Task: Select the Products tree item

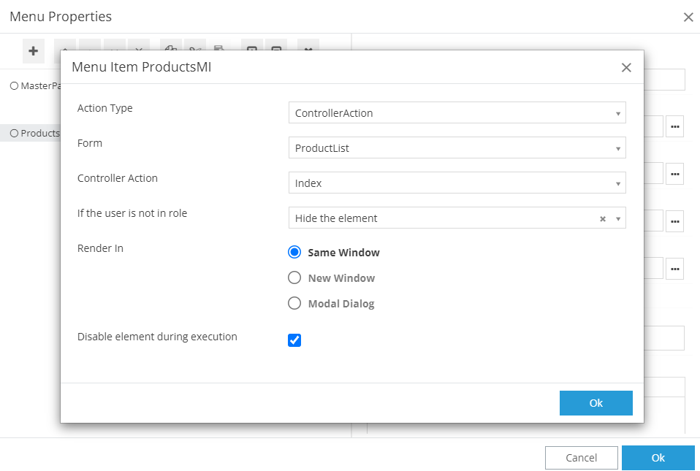Action: pos(35,134)
